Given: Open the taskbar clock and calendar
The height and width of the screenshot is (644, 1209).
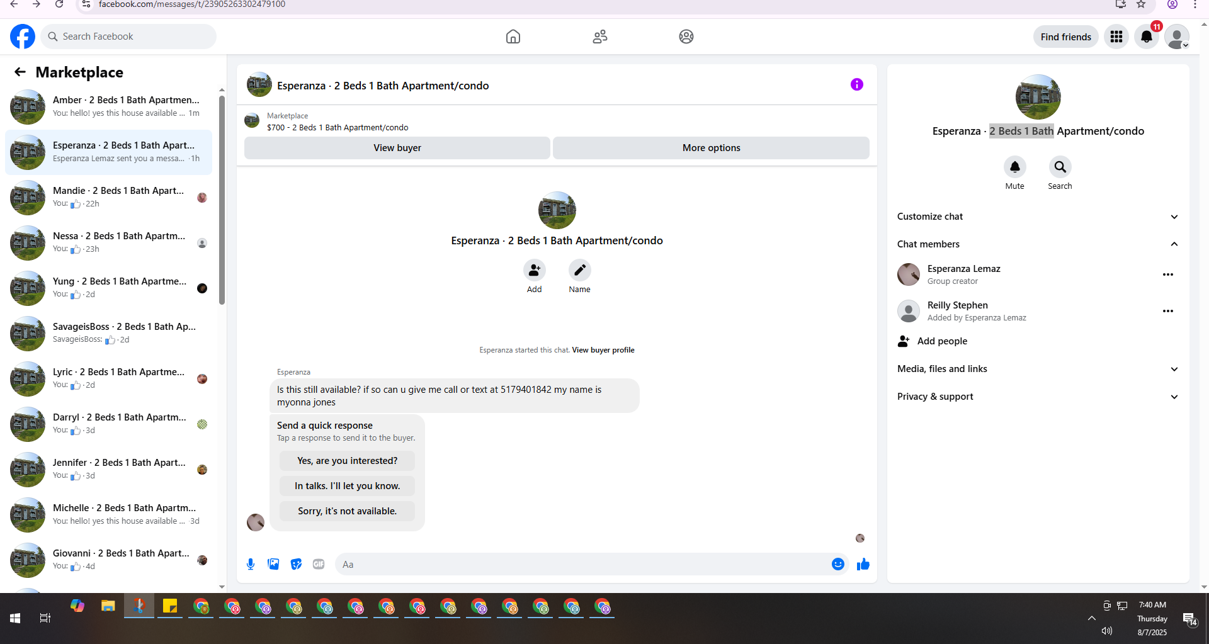Looking at the screenshot, I should pos(1152,618).
